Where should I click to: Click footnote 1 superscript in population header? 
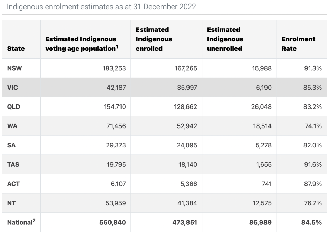[117, 47]
